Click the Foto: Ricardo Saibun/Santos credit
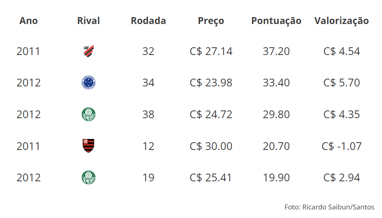This screenshot has width=382, height=218. (329, 207)
